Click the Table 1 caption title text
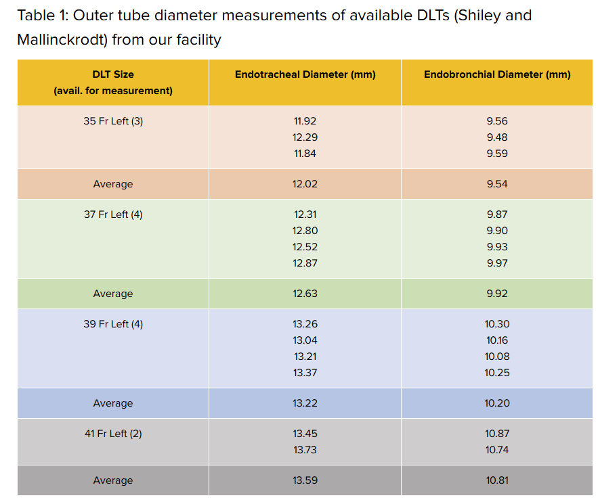 [274, 27]
